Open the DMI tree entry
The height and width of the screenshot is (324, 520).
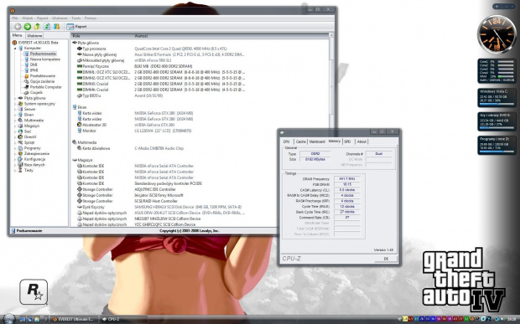coord(34,64)
